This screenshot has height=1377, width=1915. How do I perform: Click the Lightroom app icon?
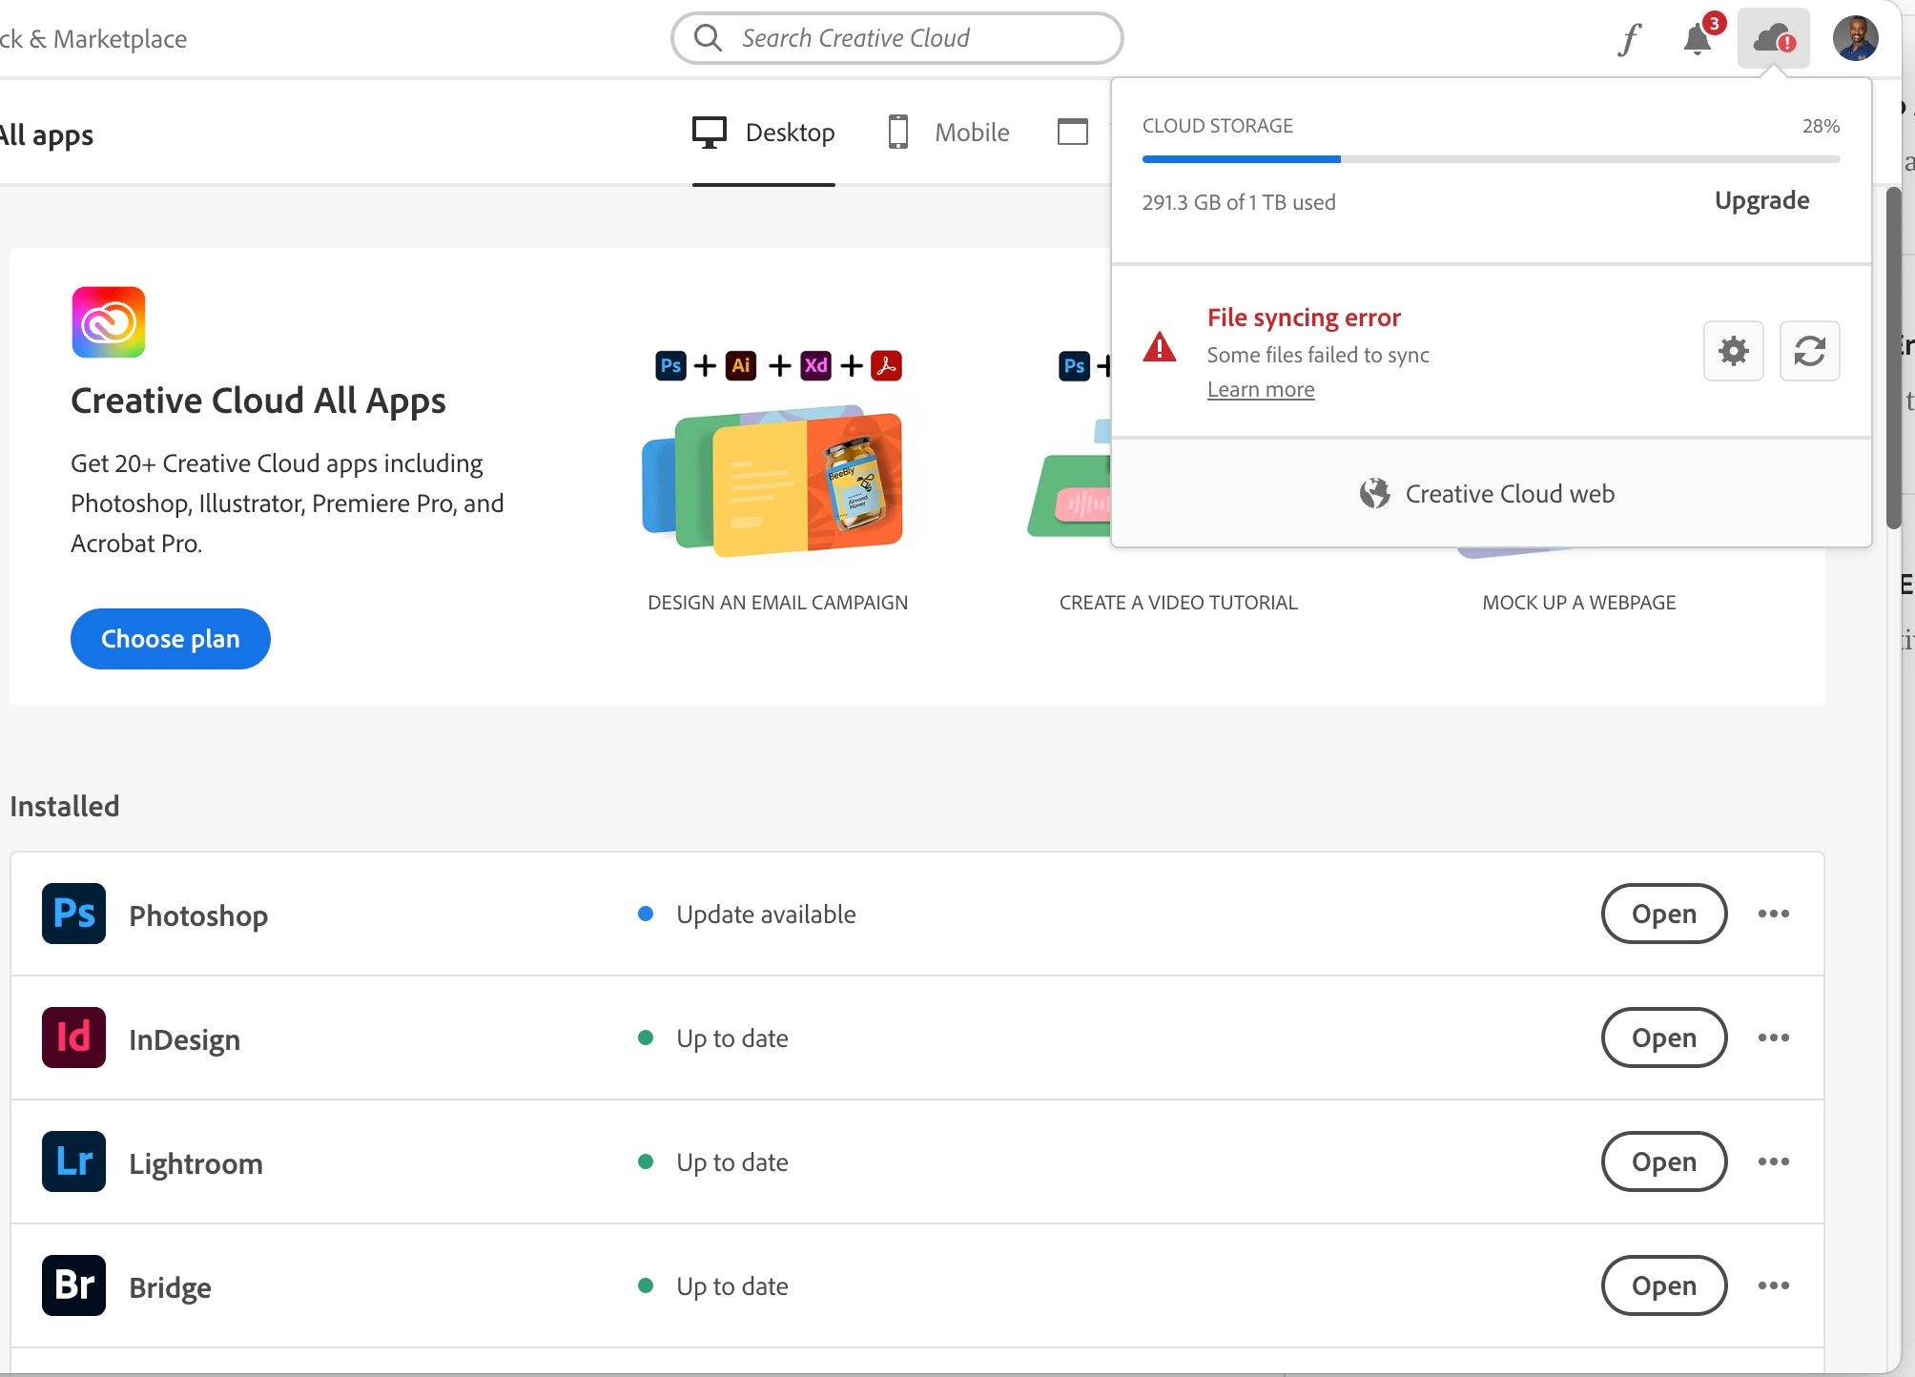tap(73, 1161)
